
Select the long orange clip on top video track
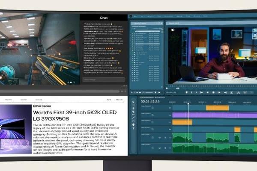(x=217, y=108)
